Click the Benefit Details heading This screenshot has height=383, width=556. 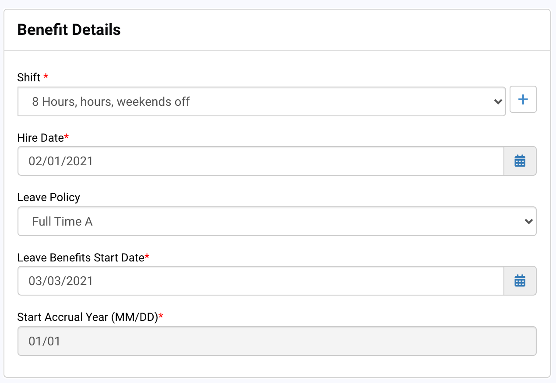pos(69,30)
